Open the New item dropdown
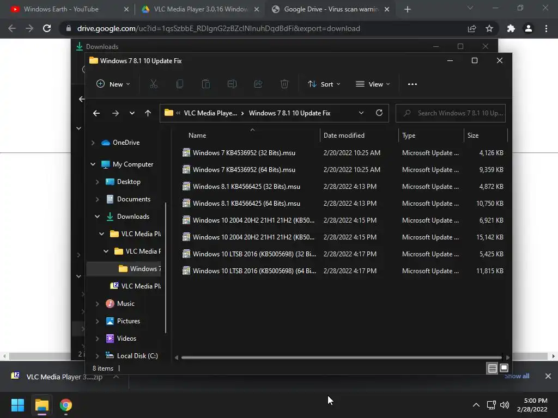This screenshot has width=558, height=418. tap(113, 84)
